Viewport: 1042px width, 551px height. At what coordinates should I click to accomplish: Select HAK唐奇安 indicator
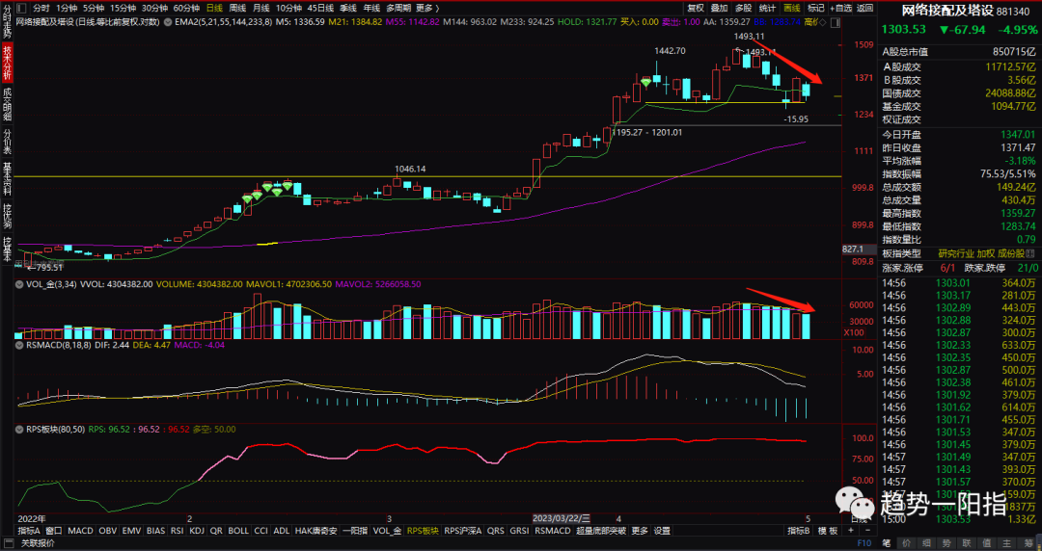click(x=316, y=531)
